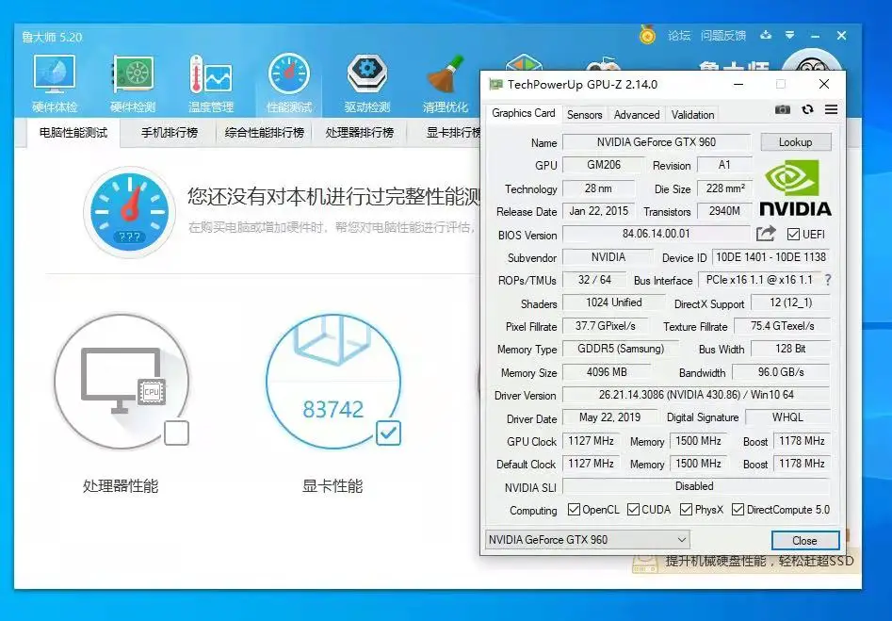Open 问题反馈 feedback link
The image size is (892, 621).
point(723,35)
